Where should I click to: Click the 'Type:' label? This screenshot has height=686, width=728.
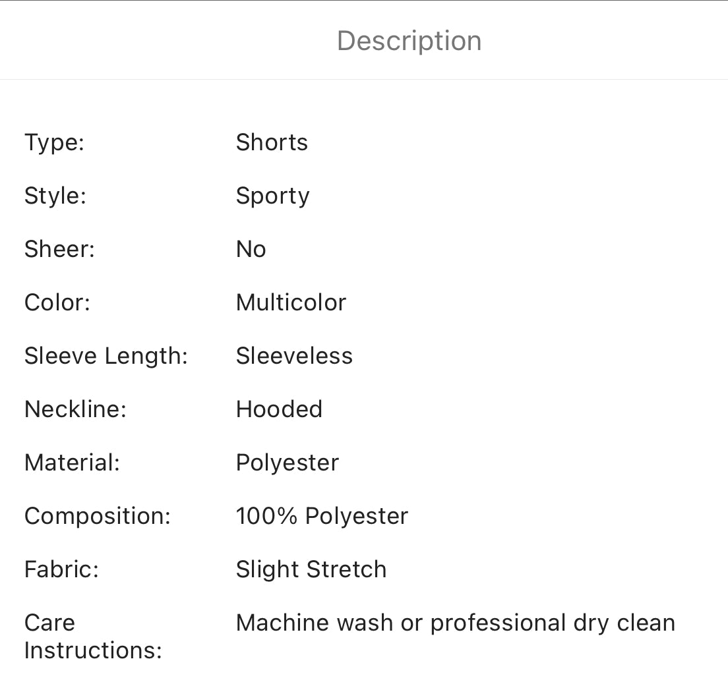54,142
